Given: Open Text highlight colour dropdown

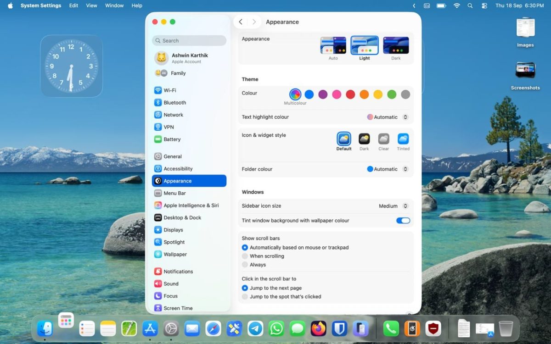Looking at the screenshot, I should pyautogui.click(x=388, y=117).
